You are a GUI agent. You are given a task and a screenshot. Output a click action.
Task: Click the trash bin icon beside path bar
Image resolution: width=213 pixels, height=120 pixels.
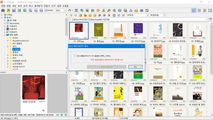[x=211, y=19]
